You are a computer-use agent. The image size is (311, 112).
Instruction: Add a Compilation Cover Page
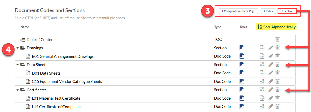coord(238,11)
